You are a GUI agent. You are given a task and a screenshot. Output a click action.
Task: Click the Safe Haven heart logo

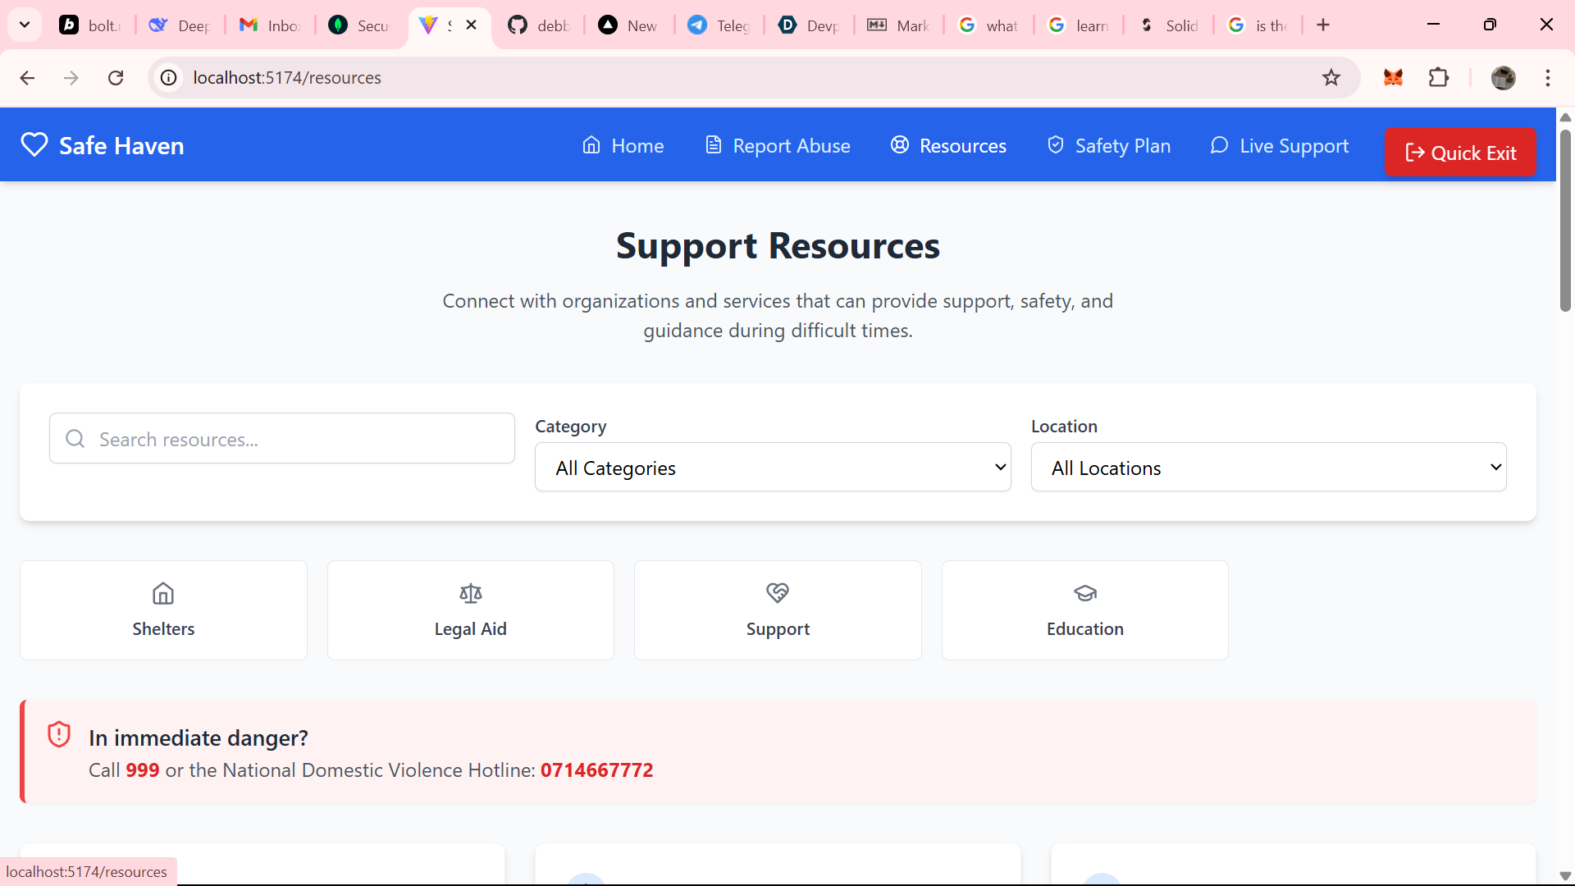(34, 144)
